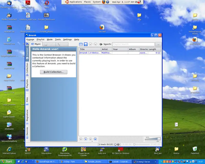Image resolution: width=205 pixels, height=164 pixels.
Task: Click the Clear playlist toolbar icon
Action: [x=81, y=44]
